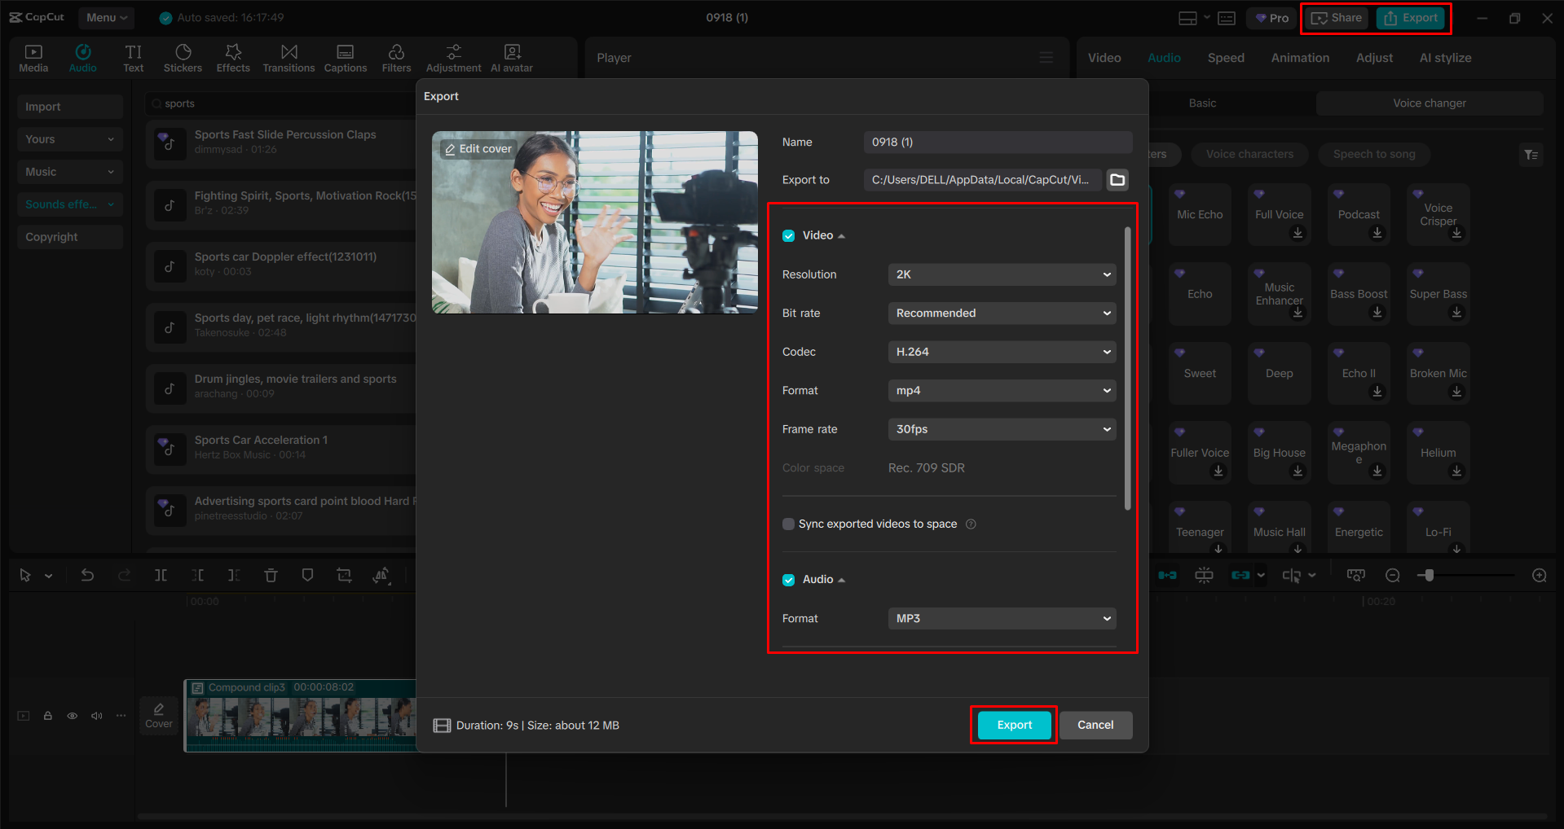Uncheck the Video export checkbox
This screenshot has width=1564, height=829.
click(x=788, y=235)
